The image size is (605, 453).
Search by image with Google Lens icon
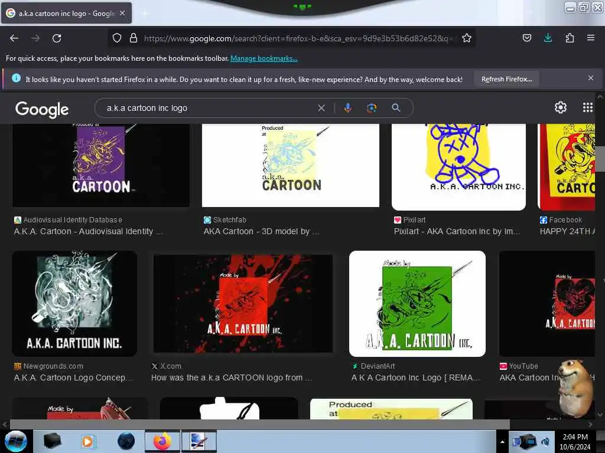[372, 108]
